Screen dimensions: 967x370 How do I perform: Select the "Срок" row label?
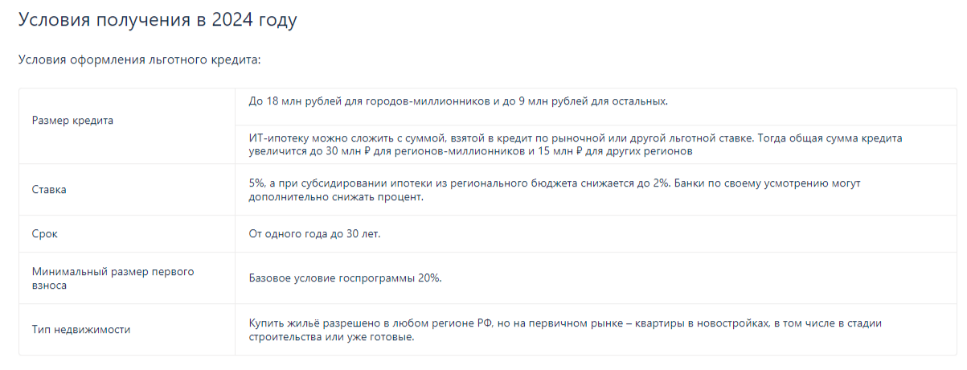point(45,234)
